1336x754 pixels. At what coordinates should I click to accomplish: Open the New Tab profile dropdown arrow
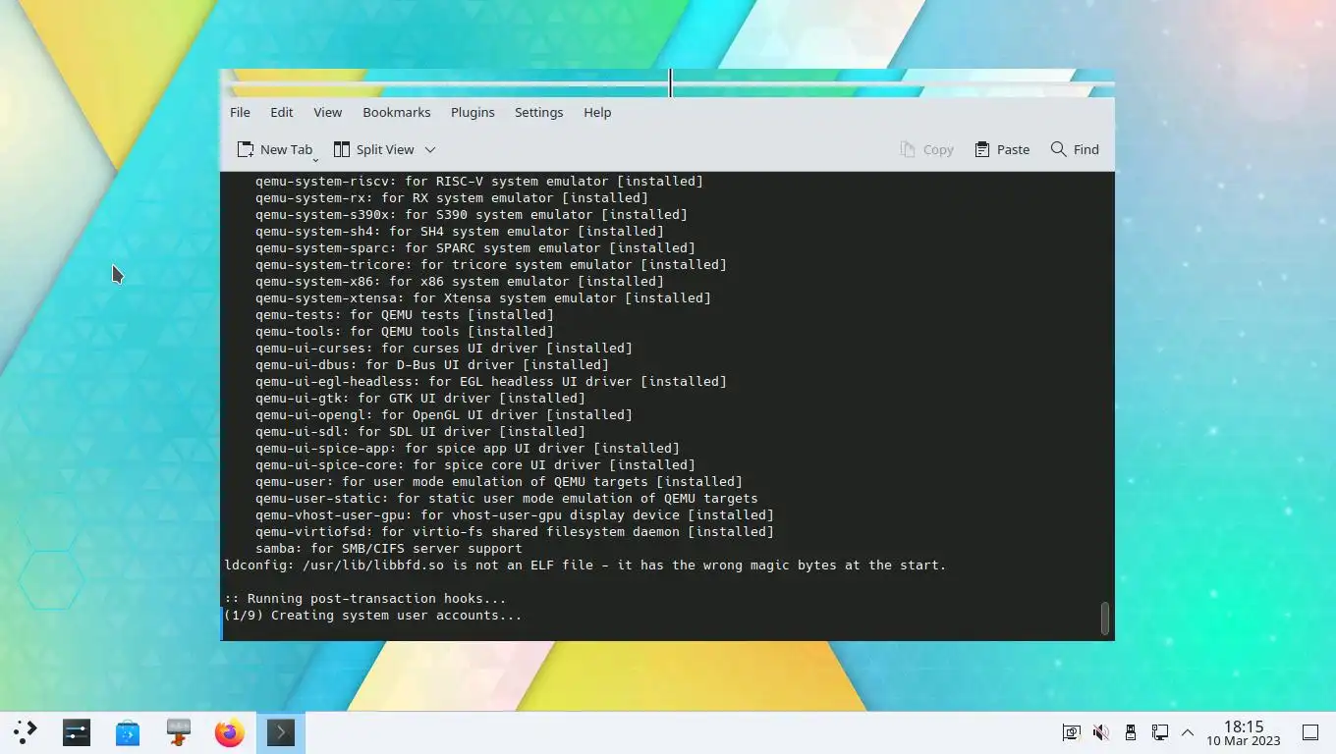pos(315,158)
